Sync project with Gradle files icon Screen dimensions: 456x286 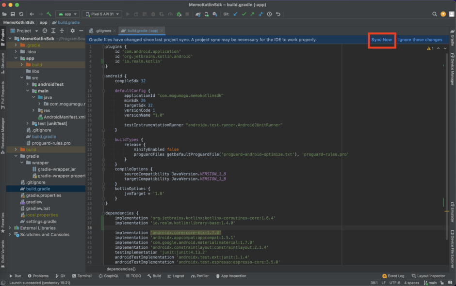coord(198,15)
